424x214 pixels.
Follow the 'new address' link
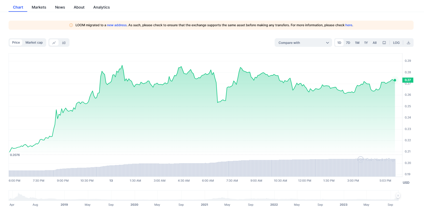coord(117,25)
